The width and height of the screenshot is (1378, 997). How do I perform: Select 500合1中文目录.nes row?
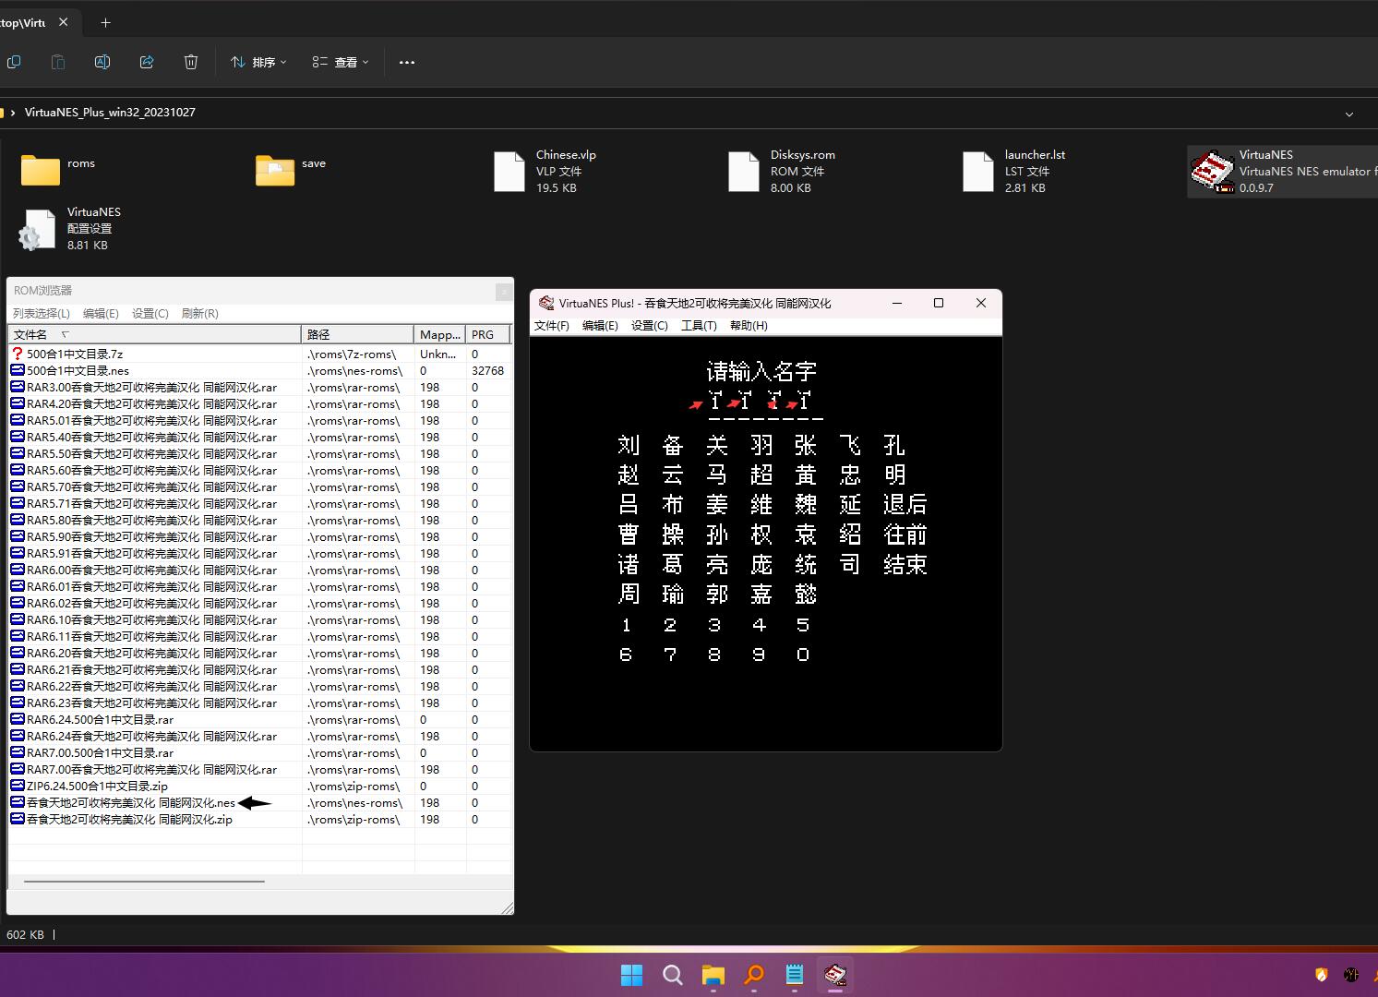[x=259, y=370]
